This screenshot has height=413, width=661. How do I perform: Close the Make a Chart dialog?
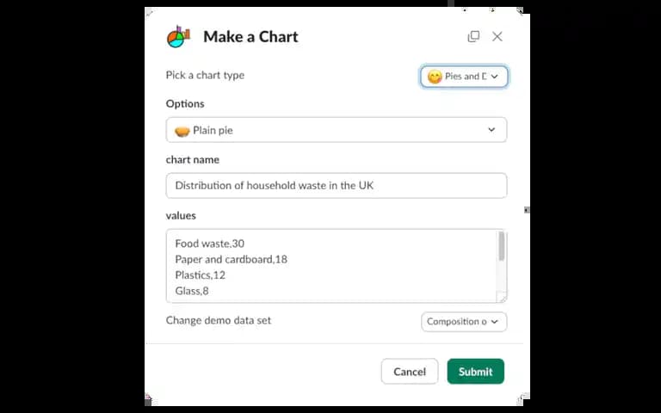[x=497, y=37]
